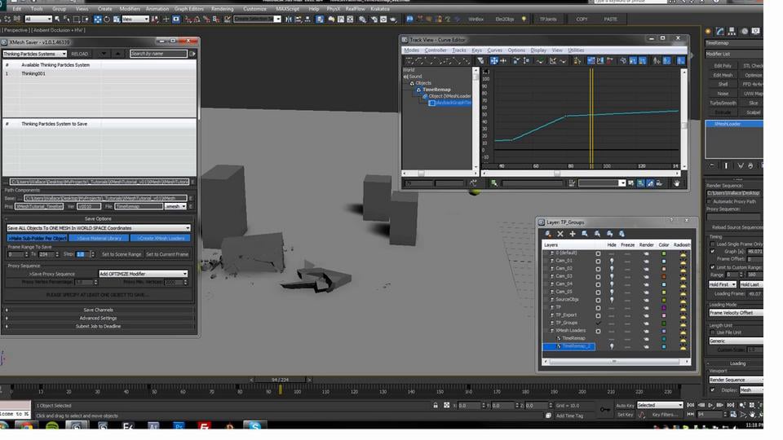Open the Krakatoa menu
The height and width of the screenshot is (440, 783).
(380, 9)
